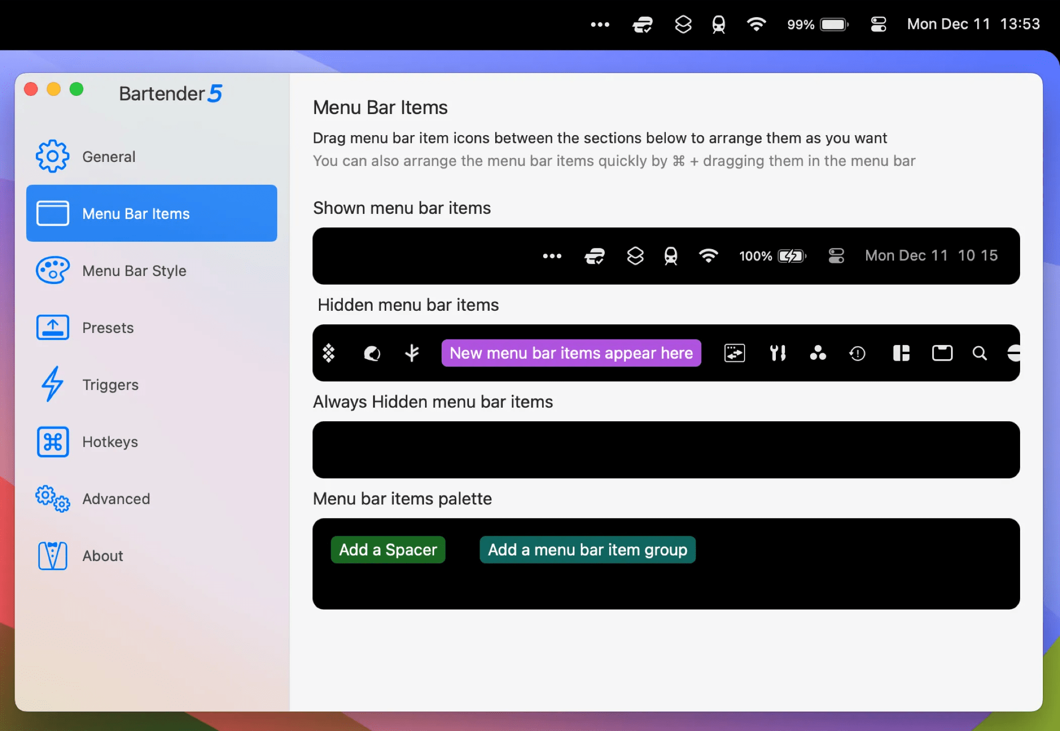The image size is (1060, 731).
Task: Click the stacked layers icon in shown items
Action: tap(635, 256)
